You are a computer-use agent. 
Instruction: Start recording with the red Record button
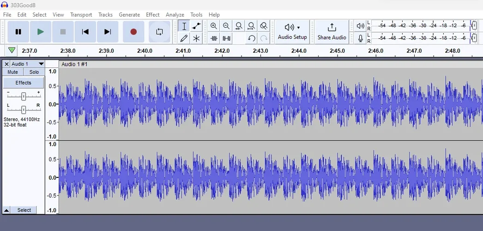133,32
